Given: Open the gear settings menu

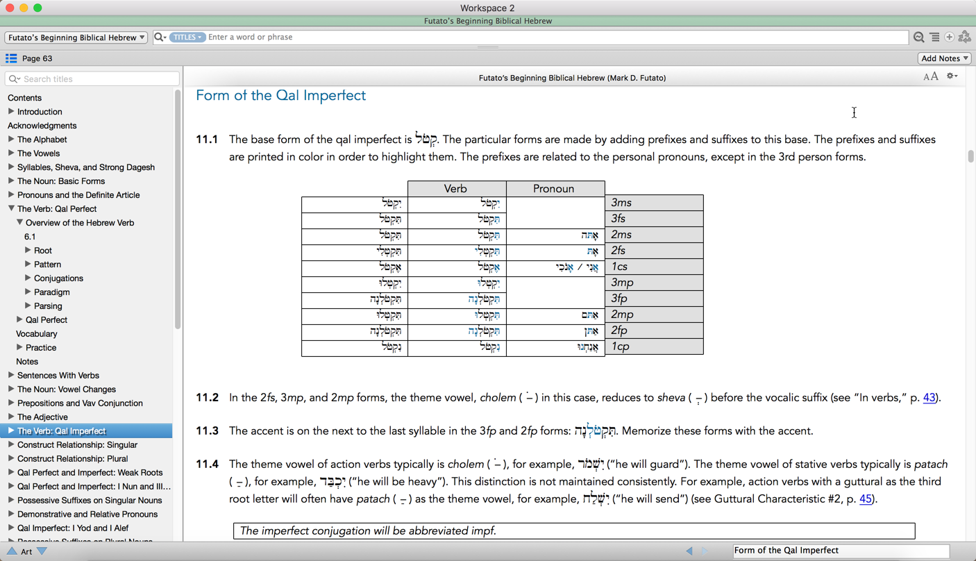Looking at the screenshot, I should pos(952,76).
